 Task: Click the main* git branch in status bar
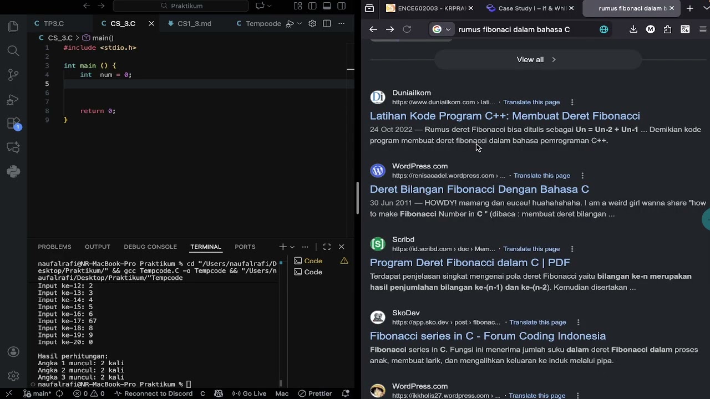37,393
